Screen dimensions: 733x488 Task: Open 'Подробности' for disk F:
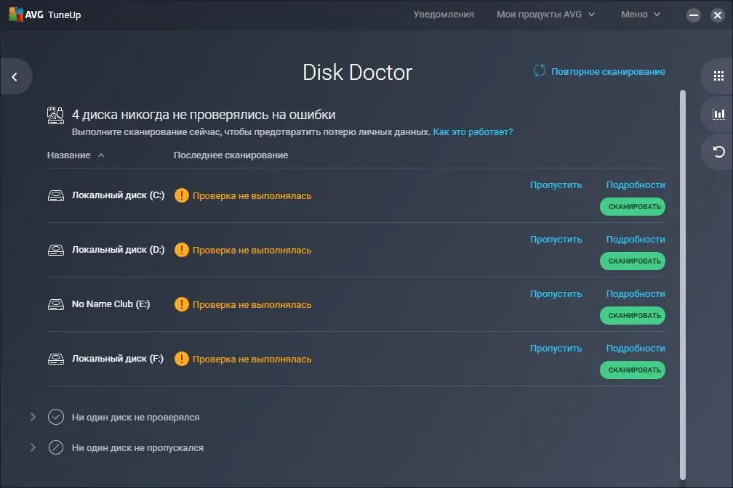[x=636, y=349]
